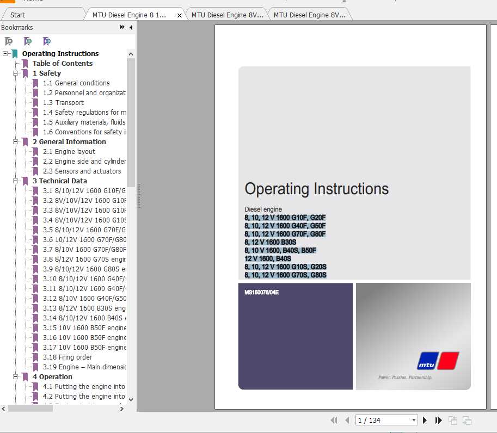
Task: Click the bookmarks vertical scrollbar thumb
Action: 131,122
